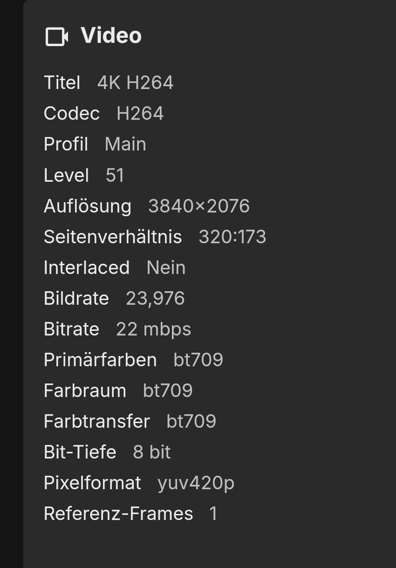Click the Interlaced value Nein

(166, 267)
